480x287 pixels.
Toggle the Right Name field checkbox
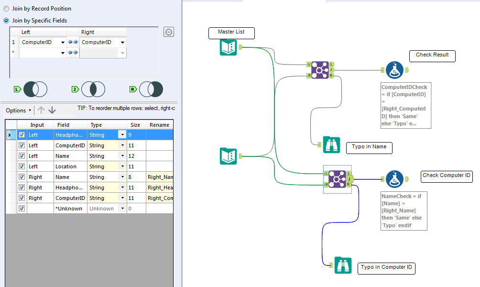pyautogui.click(x=22, y=177)
